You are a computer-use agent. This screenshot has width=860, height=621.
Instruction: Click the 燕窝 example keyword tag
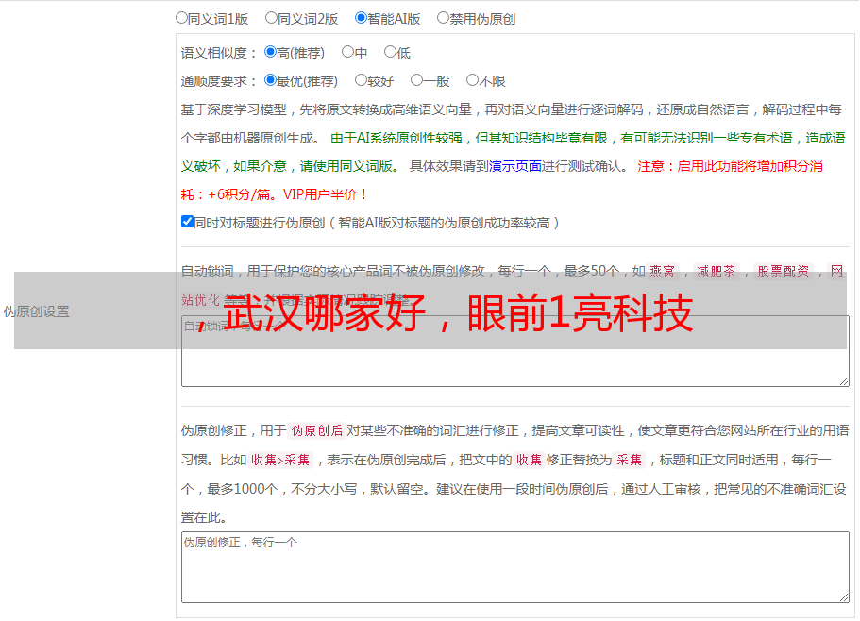point(662,271)
